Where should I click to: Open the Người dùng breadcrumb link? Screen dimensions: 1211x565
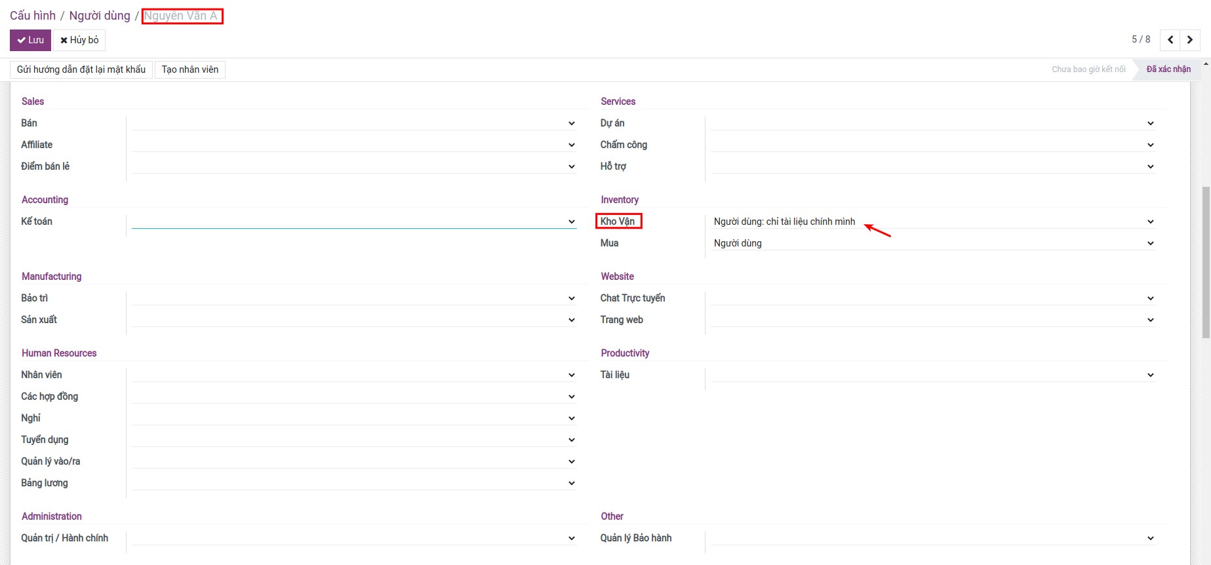click(x=100, y=16)
